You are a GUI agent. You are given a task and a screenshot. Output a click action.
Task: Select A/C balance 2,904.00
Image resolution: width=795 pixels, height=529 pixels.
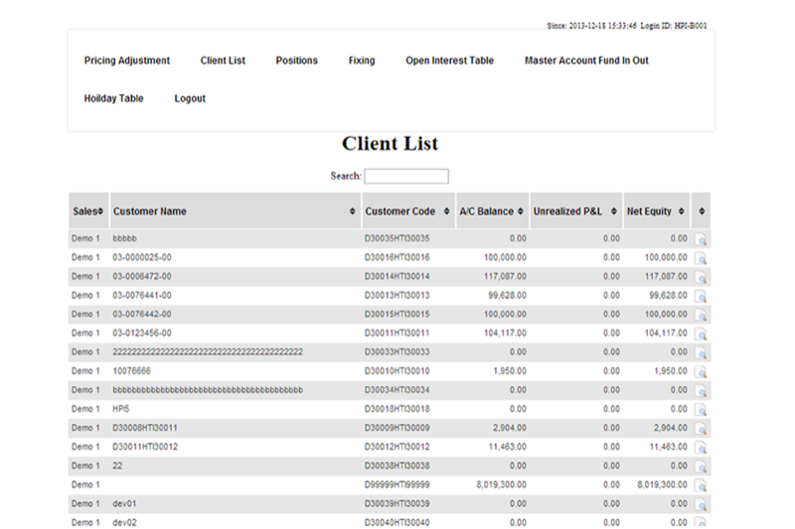coord(510,428)
